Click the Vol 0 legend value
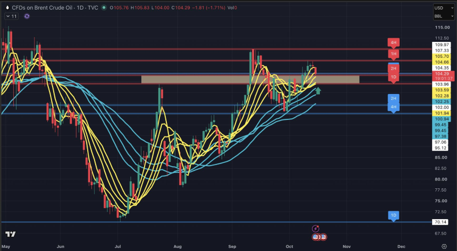The width and height of the screenshot is (457, 251). tap(232, 8)
